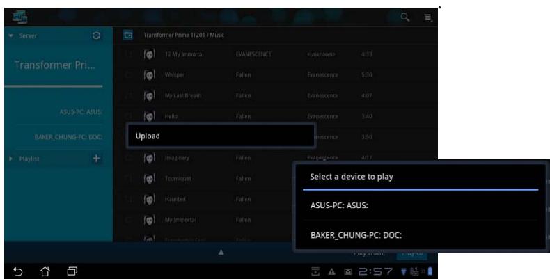Image resolution: width=550 pixels, height=279 pixels.
Task: Click the 4:07 duration
Action: point(366,96)
